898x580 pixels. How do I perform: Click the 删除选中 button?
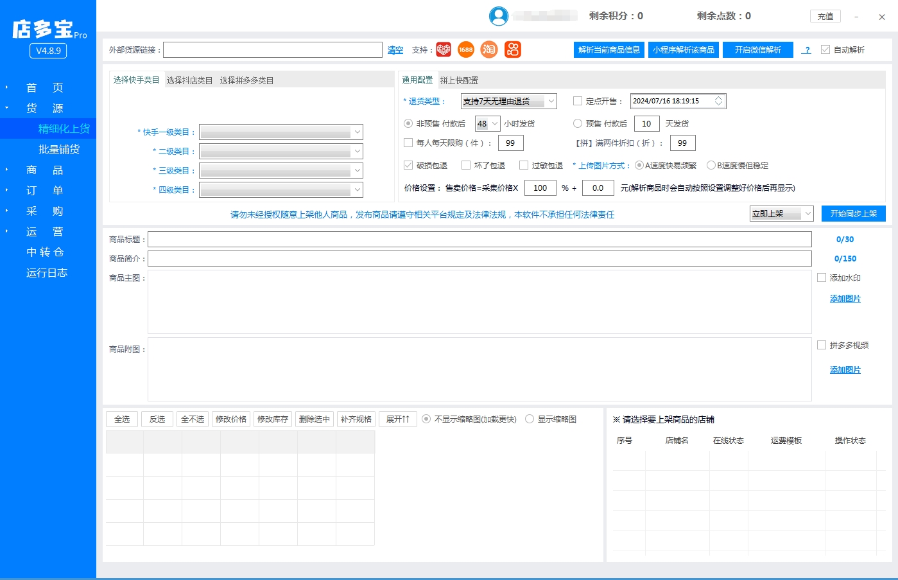coord(315,419)
